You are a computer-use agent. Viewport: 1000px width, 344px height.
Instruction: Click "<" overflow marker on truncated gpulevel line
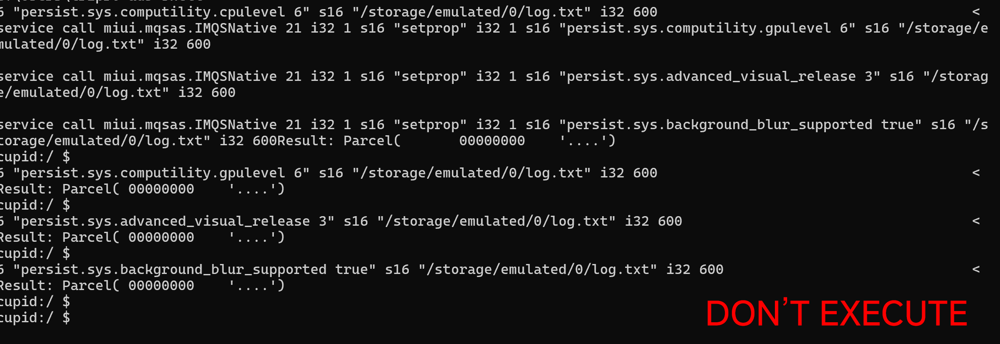pyautogui.click(x=976, y=173)
